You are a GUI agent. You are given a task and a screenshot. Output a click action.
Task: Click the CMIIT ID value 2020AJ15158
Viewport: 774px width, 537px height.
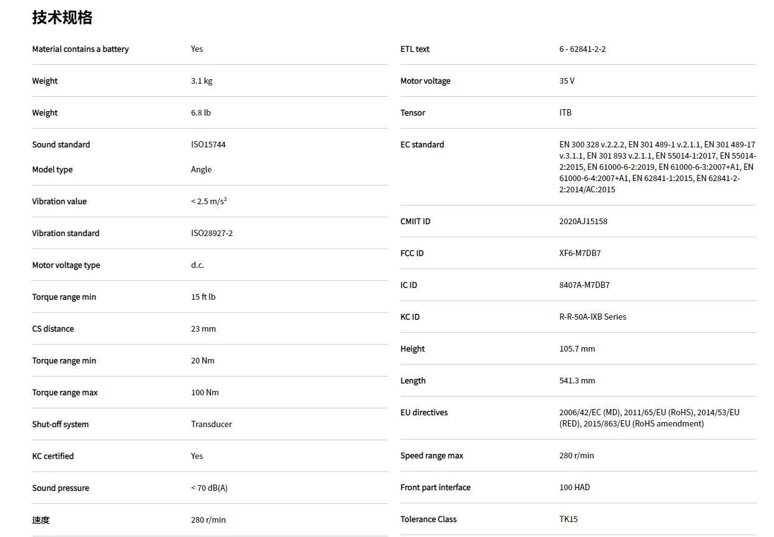583,222
